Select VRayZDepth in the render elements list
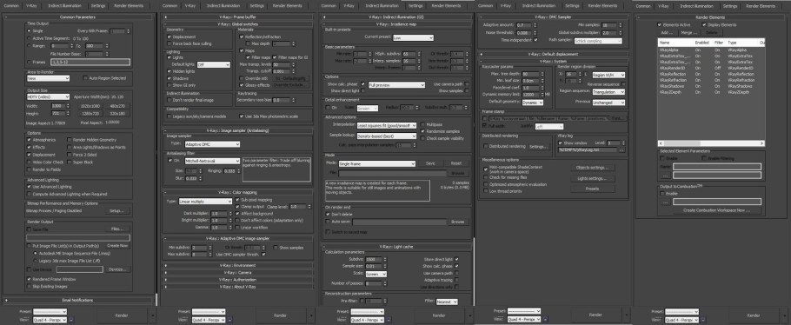The height and width of the screenshot is (325, 791). pyautogui.click(x=711, y=92)
